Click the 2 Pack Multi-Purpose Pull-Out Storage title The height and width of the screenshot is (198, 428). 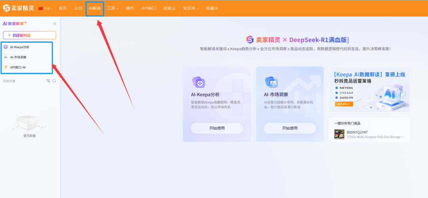point(375,137)
